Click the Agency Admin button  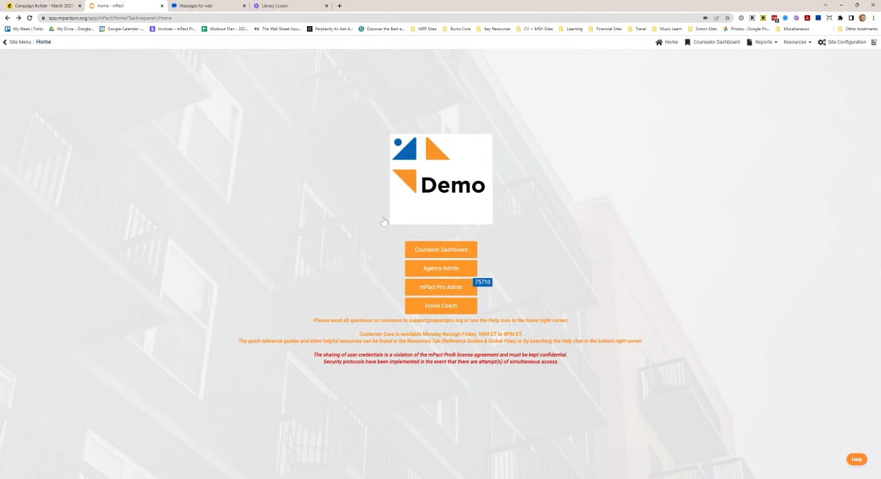click(x=440, y=268)
